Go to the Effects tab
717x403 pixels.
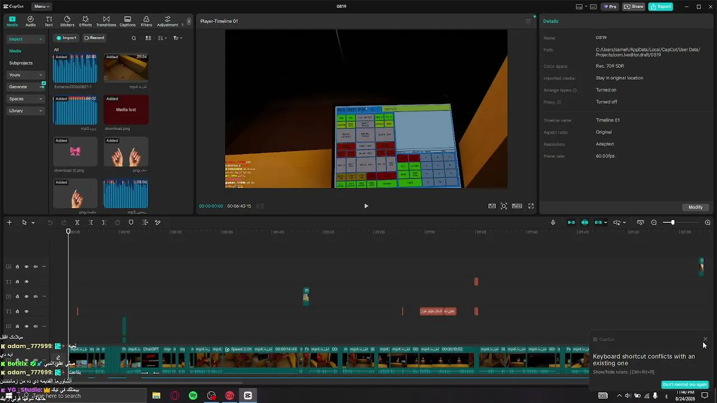85,21
